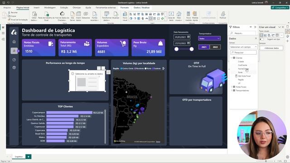Click Copiar in the clipboard group
Screen dimensions: 290x163
pyautogui.click(x=12, y=16)
